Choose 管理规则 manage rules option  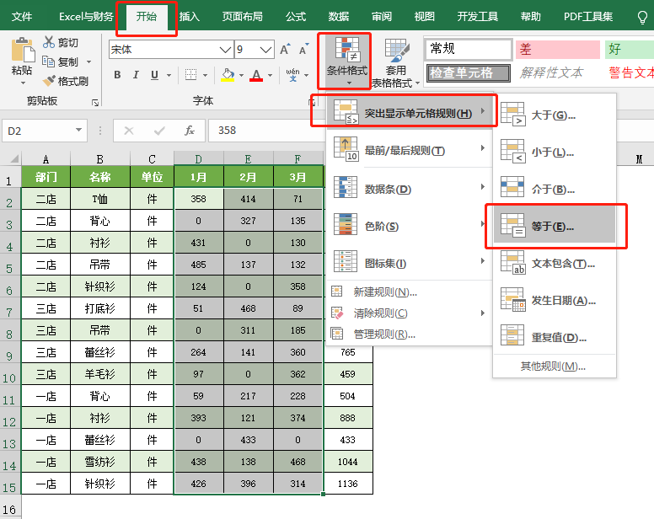click(x=410, y=334)
